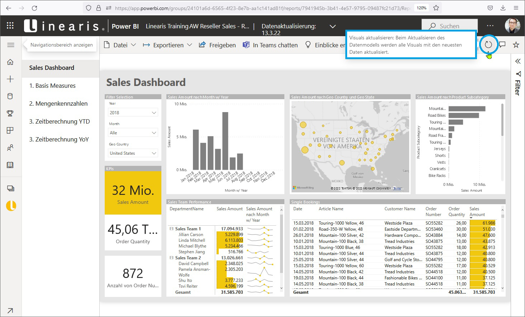Open the Year dropdown showing 2018
The width and height of the screenshot is (525, 317).
pyautogui.click(x=133, y=112)
